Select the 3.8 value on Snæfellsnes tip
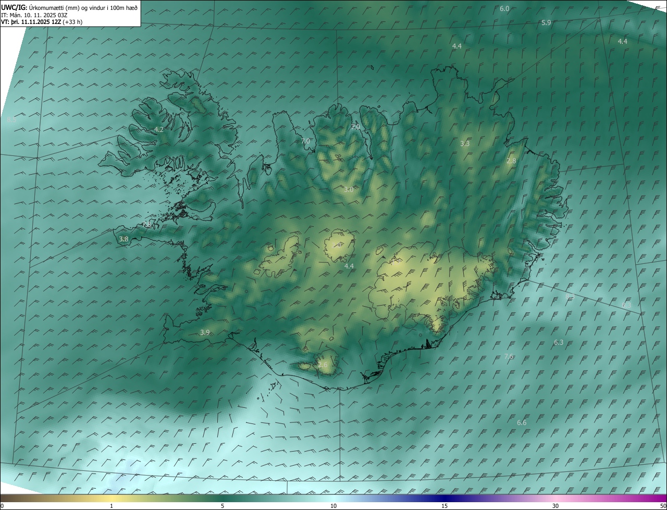This screenshot has width=667, height=510. [x=123, y=239]
